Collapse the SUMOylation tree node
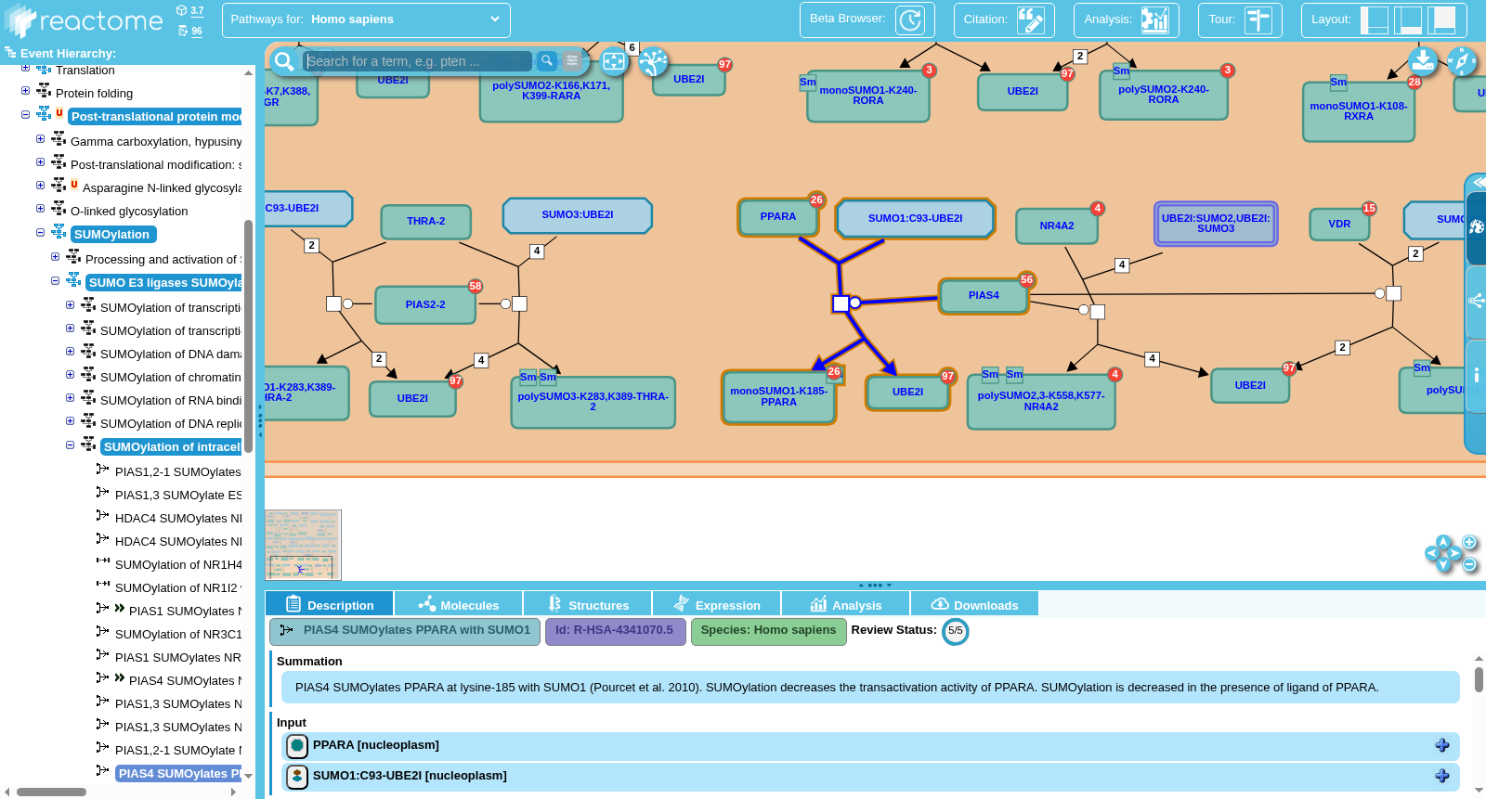Image resolution: width=1486 pixels, height=799 pixels. pos(40,233)
